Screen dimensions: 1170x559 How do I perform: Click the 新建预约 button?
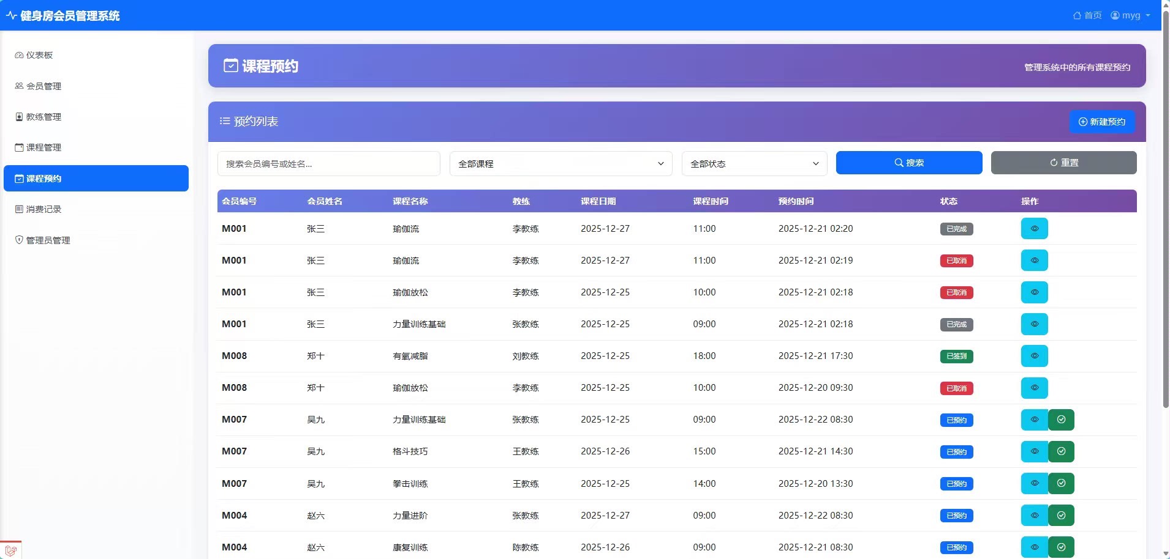click(x=1101, y=122)
